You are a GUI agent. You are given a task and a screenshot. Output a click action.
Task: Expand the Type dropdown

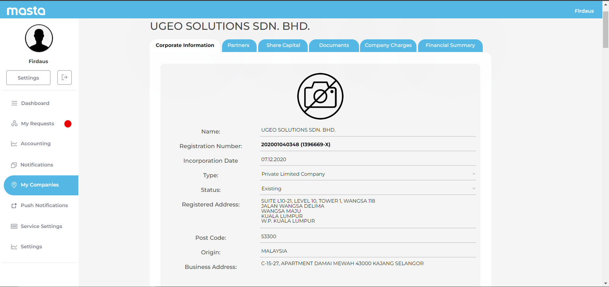(368, 174)
